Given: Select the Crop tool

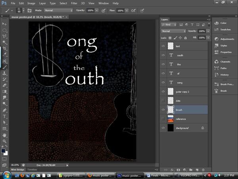Looking at the screenshot, I should 4,48.
